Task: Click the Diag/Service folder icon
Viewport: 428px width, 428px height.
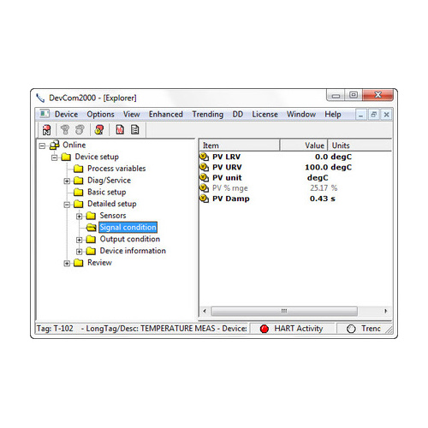Action: 78,181
